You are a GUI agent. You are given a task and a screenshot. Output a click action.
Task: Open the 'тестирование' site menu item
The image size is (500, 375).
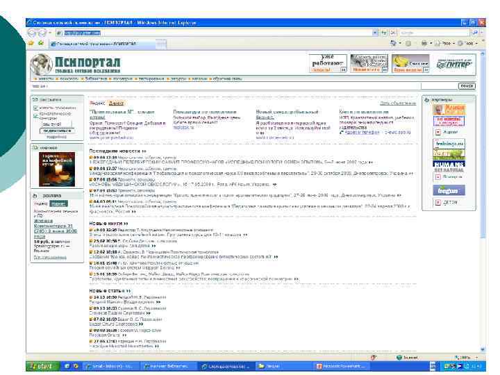pos(151,78)
